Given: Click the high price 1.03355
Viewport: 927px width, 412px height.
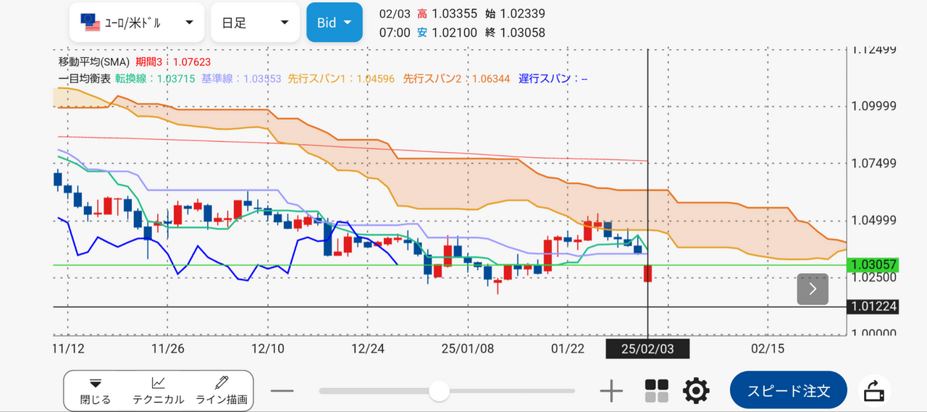Looking at the screenshot, I should 454,14.
